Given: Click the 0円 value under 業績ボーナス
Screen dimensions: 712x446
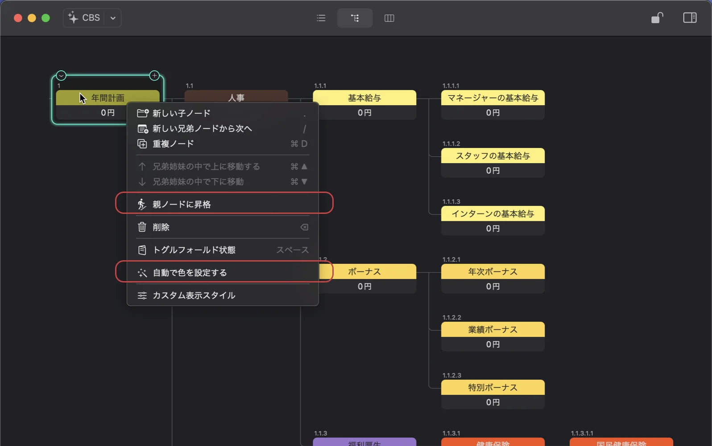Looking at the screenshot, I should tap(493, 344).
